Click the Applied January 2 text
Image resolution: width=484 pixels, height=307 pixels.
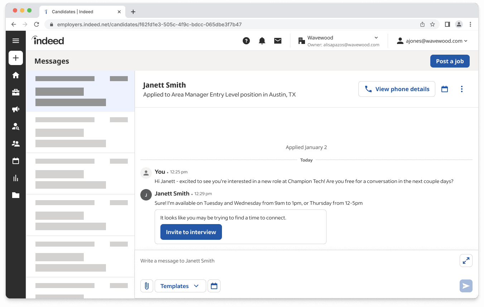(x=306, y=147)
